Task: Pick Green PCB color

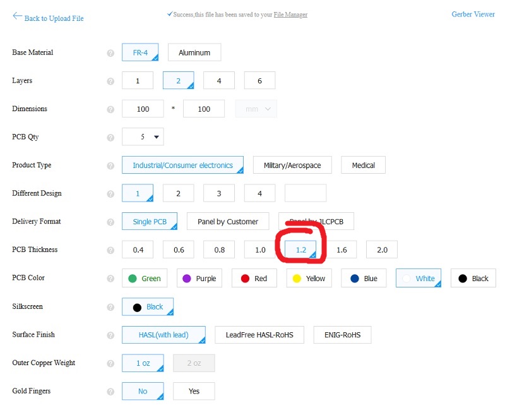Action: pos(145,278)
